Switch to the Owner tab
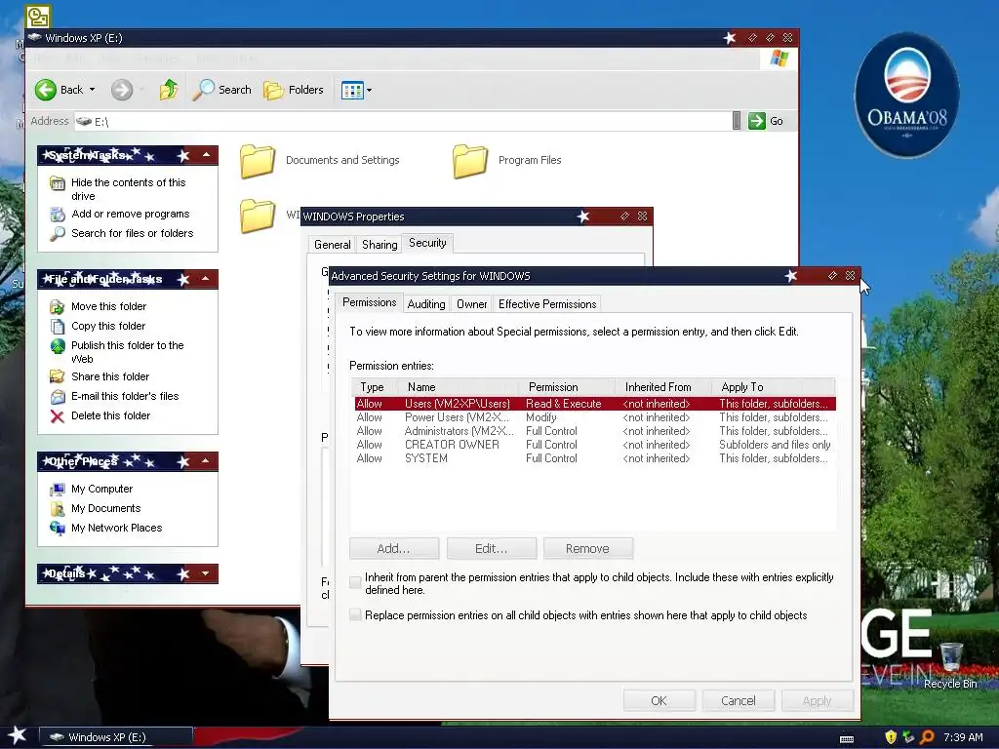Viewport: 999px width, 749px height. [x=472, y=304]
